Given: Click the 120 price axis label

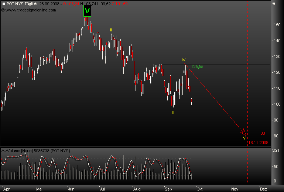Looking at the screenshot, I should [276, 72].
